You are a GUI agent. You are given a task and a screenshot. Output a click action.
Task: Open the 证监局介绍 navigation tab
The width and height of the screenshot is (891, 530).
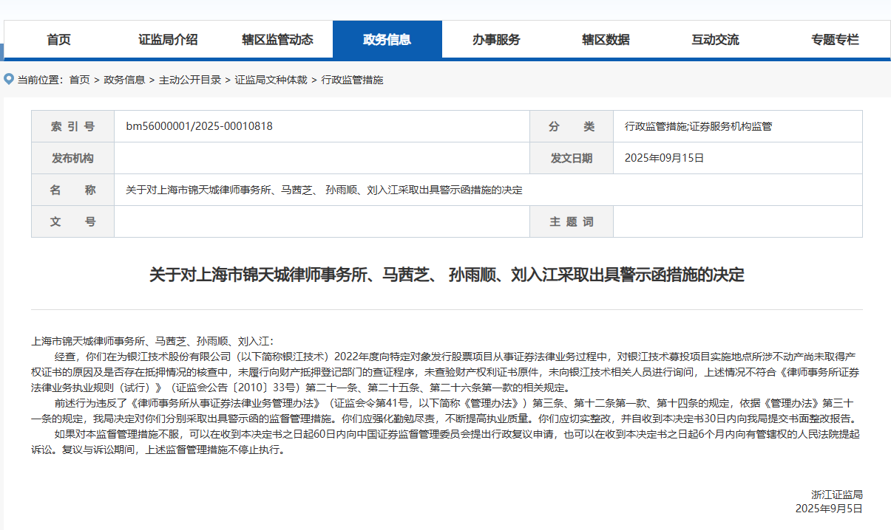point(168,40)
